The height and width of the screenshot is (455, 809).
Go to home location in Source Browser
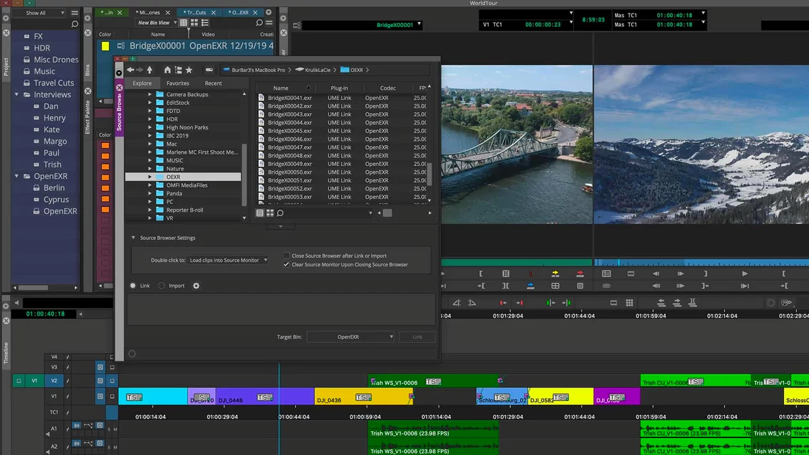click(x=167, y=70)
